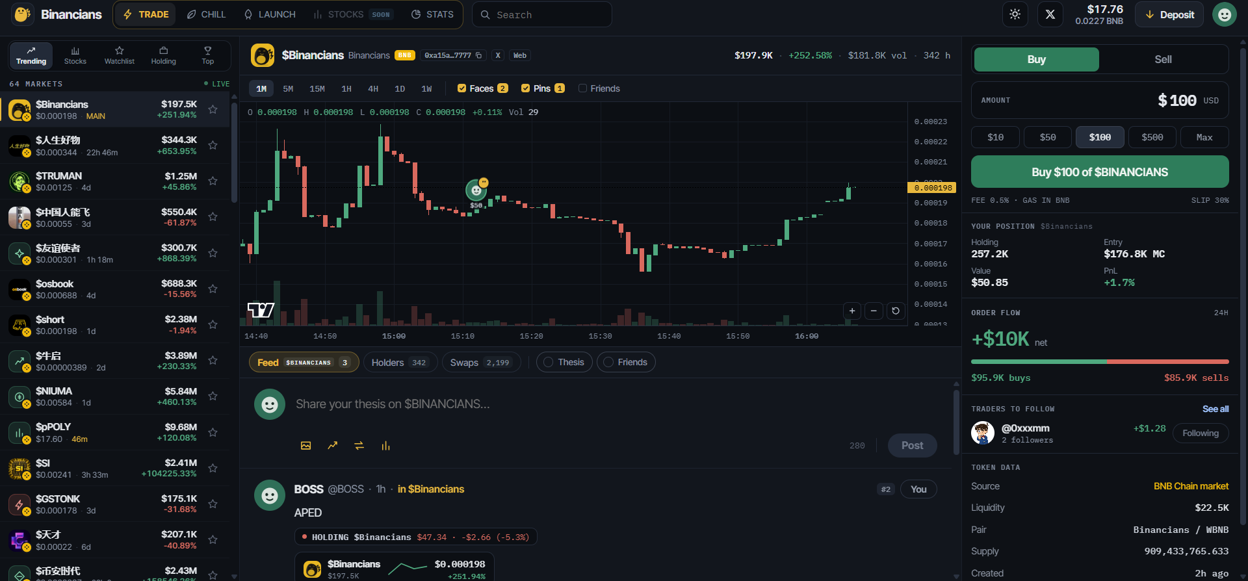Select the Friends radio filter in feed
The width and height of the screenshot is (1248, 581).
pos(626,362)
